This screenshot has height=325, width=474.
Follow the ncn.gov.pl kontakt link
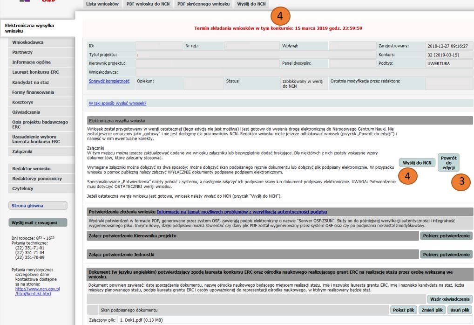click(38, 291)
